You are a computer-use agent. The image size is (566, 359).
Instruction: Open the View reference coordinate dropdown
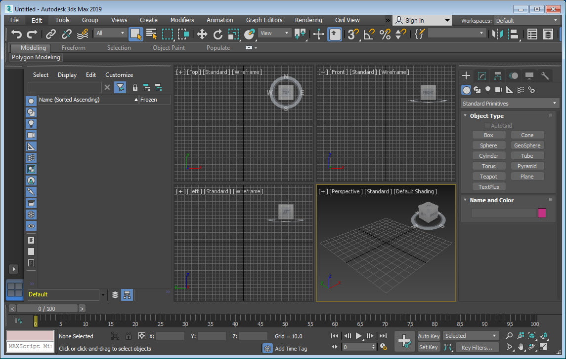pos(274,33)
